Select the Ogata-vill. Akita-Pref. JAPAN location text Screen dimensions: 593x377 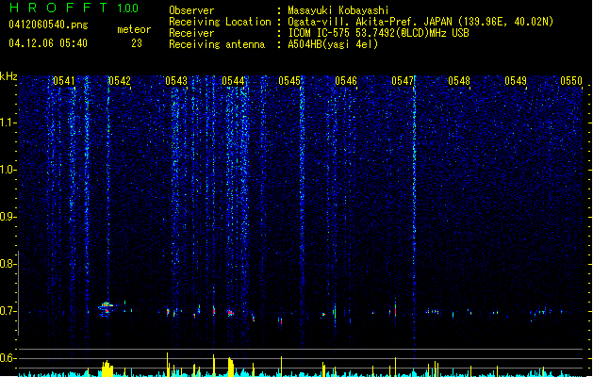(420, 22)
